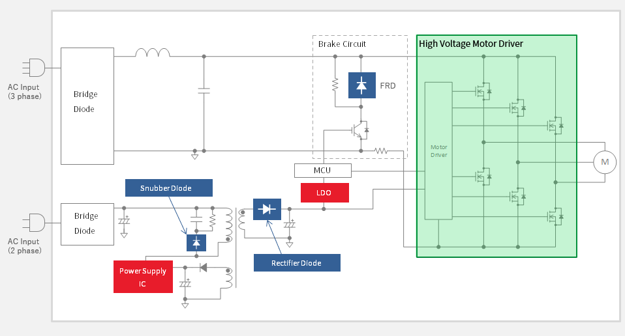The height and width of the screenshot is (336, 625).
Task: Click the bottom-right MOSFET in motor driver
Action: click(x=555, y=216)
